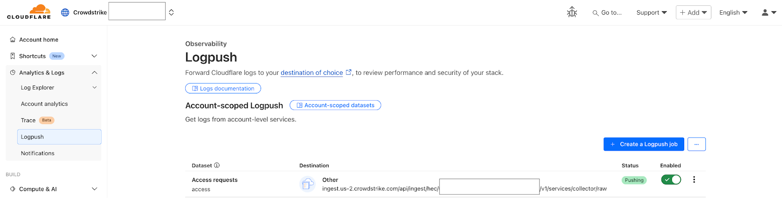Expand the Shortcuts chevron
Screen dimensions: 782x198
coord(94,56)
